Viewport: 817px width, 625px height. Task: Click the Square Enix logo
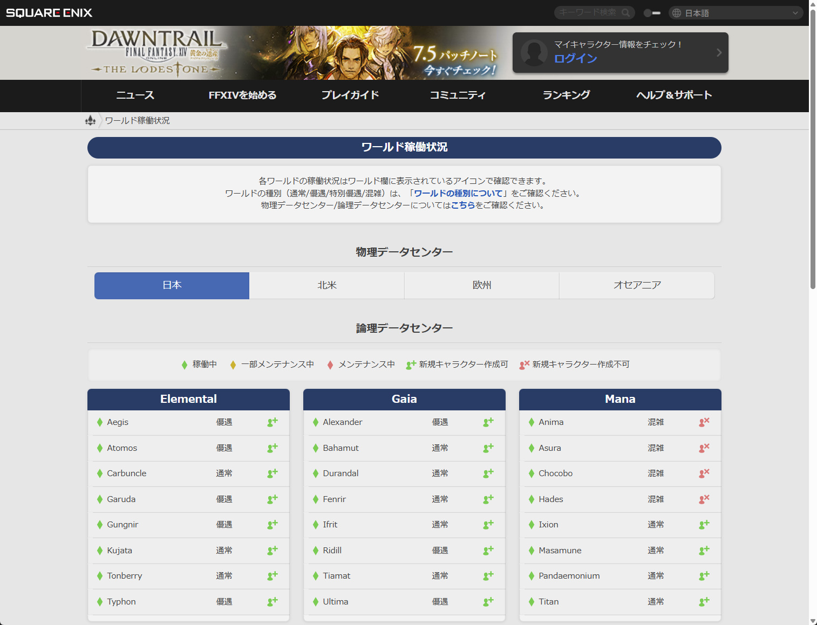coord(49,13)
